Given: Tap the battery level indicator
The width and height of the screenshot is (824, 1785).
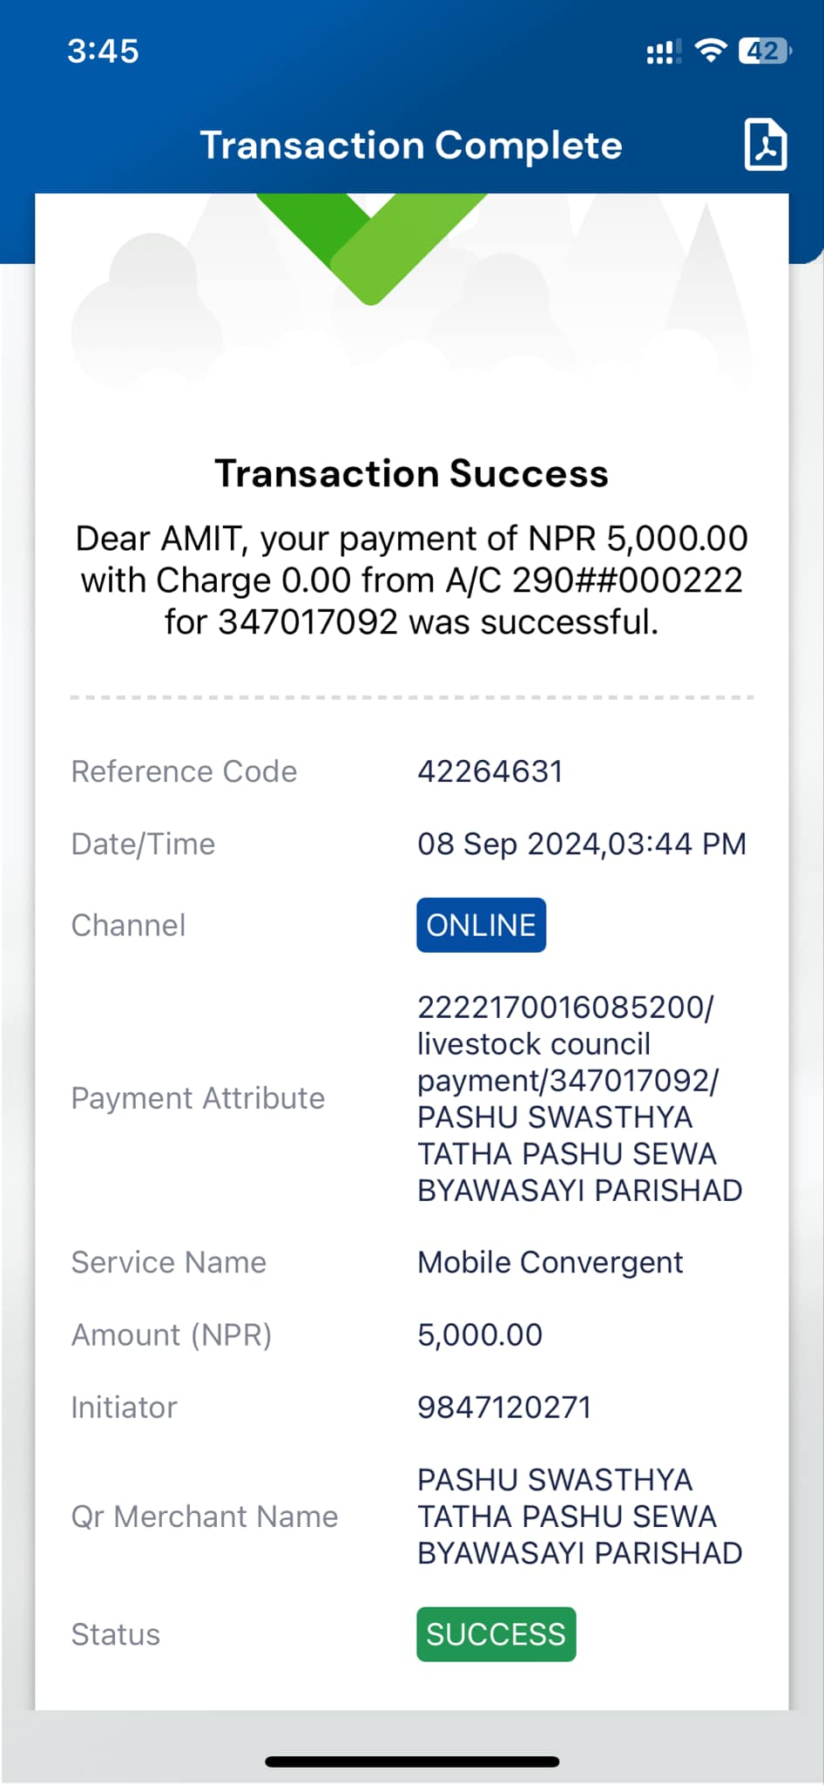Looking at the screenshot, I should point(765,51).
